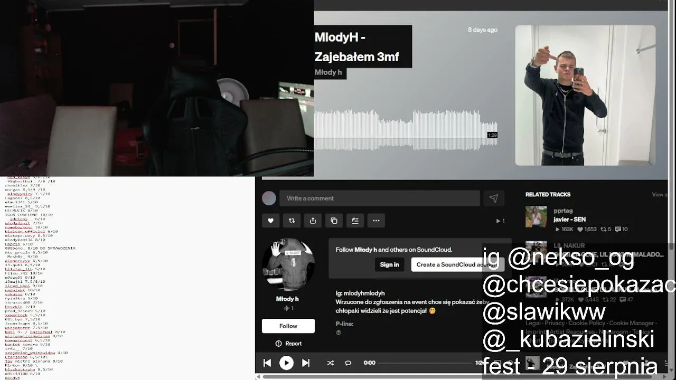Open artist link Młody h under track title
676x380 pixels.
[328, 72]
